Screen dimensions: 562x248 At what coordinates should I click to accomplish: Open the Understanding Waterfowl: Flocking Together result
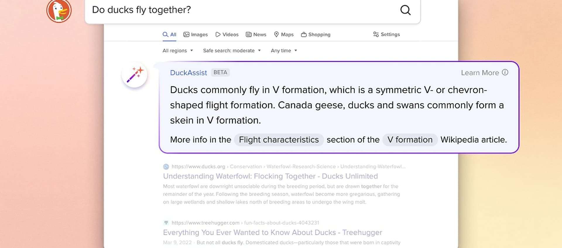270,176
